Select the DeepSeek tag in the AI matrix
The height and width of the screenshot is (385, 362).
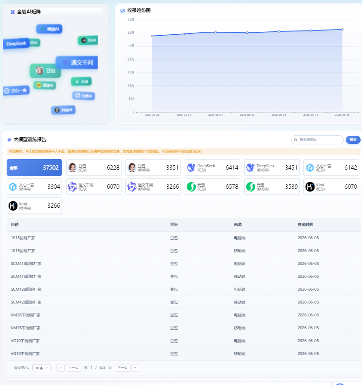tap(16, 43)
